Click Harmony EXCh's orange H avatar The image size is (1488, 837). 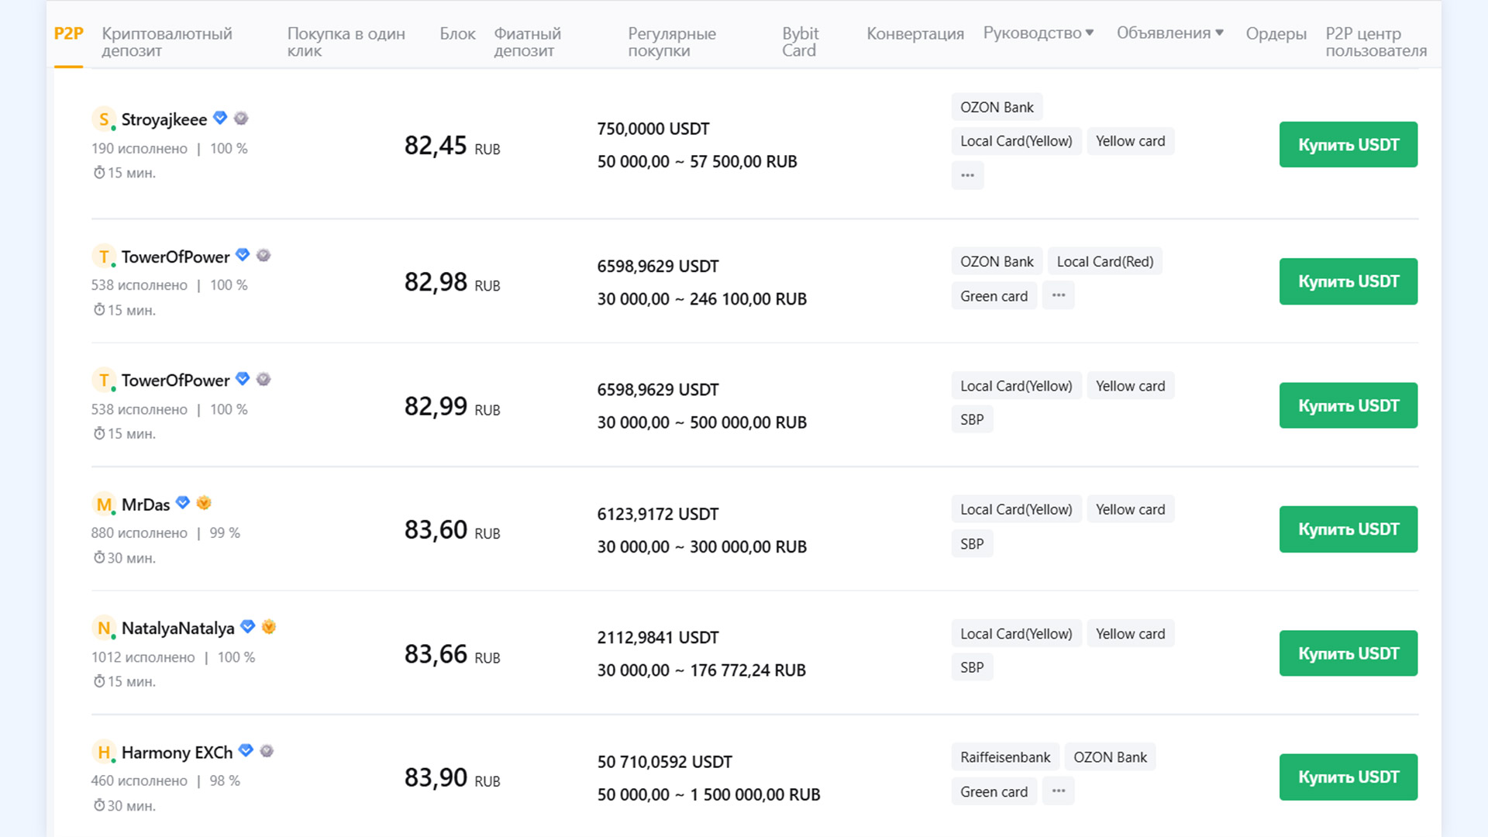103,752
